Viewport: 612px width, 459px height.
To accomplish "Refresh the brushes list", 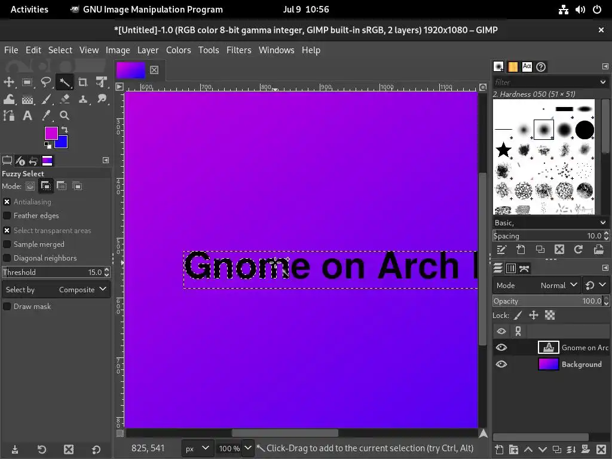I will tap(579, 249).
